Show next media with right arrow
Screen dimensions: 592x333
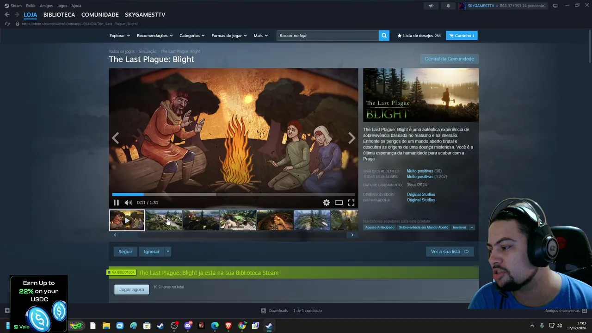(352, 138)
